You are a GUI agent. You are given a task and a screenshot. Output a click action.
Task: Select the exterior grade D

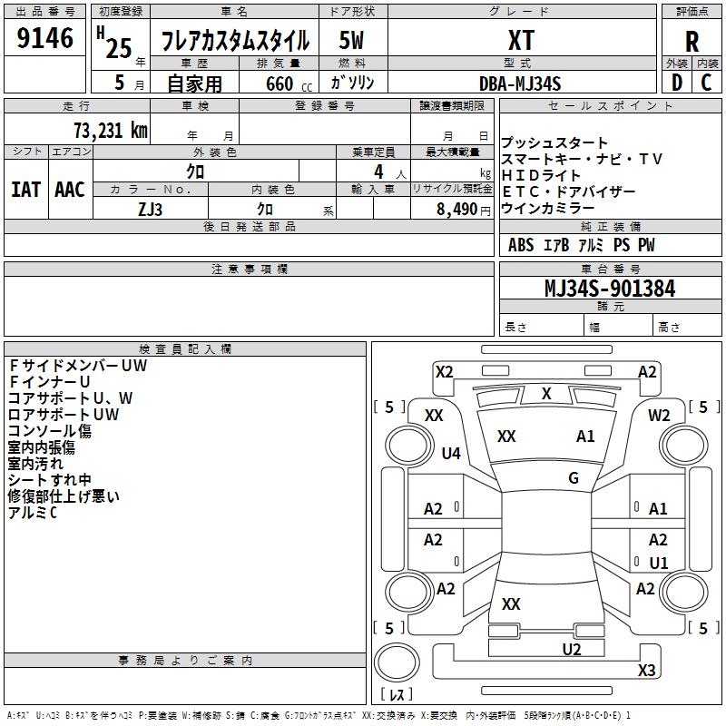pos(676,83)
